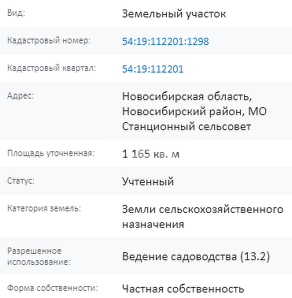Click the 'Разрешенное использование:' label
Screen dimensions: 292x298
(39, 256)
